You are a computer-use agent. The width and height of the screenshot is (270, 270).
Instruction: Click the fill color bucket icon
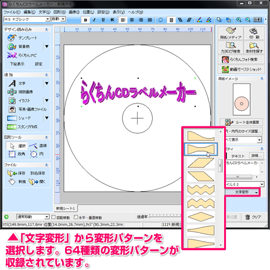coord(208,20)
